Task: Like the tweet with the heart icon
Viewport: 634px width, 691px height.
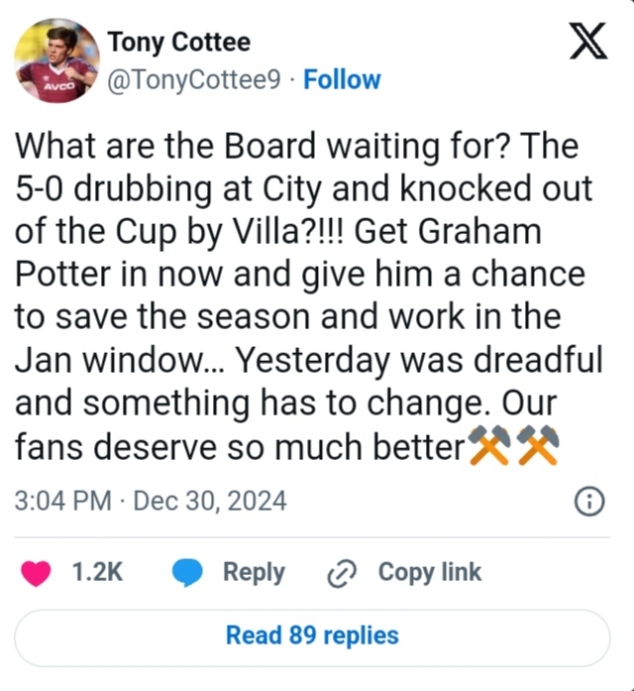Action: pos(36,572)
